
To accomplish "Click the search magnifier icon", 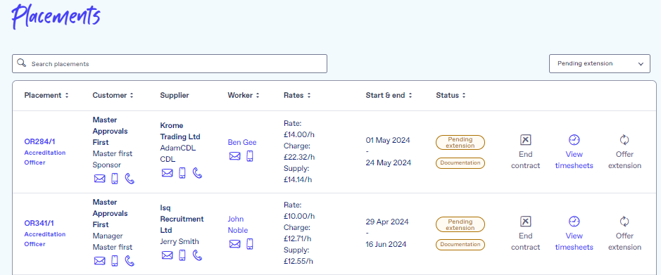I will [x=22, y=63].
